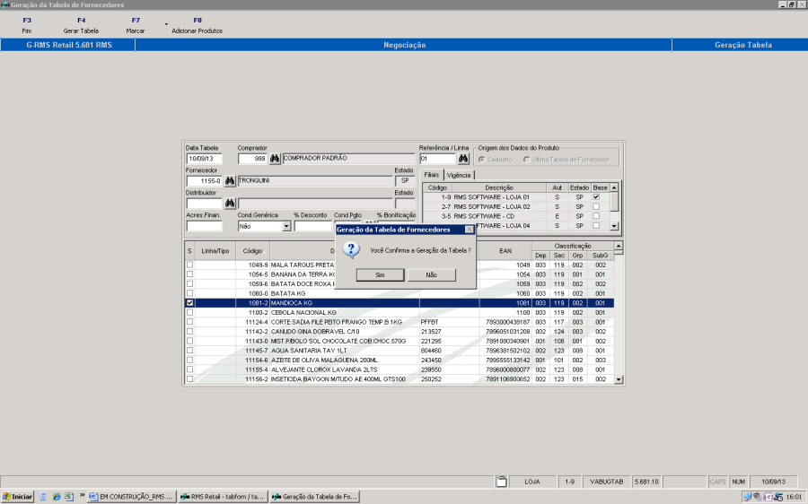Toggle Base checkbox for RMS SOFTWARE - LOJA 01
Viewport: 808px width, 504px height.
(x=596, y=197)
